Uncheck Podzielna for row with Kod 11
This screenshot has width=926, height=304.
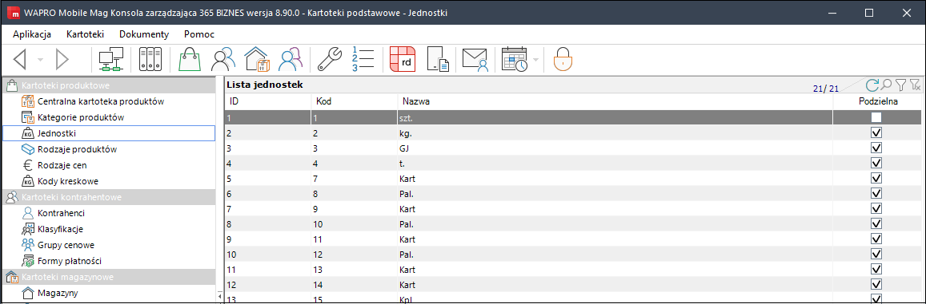pyautogui.click(x=876, y=239)
